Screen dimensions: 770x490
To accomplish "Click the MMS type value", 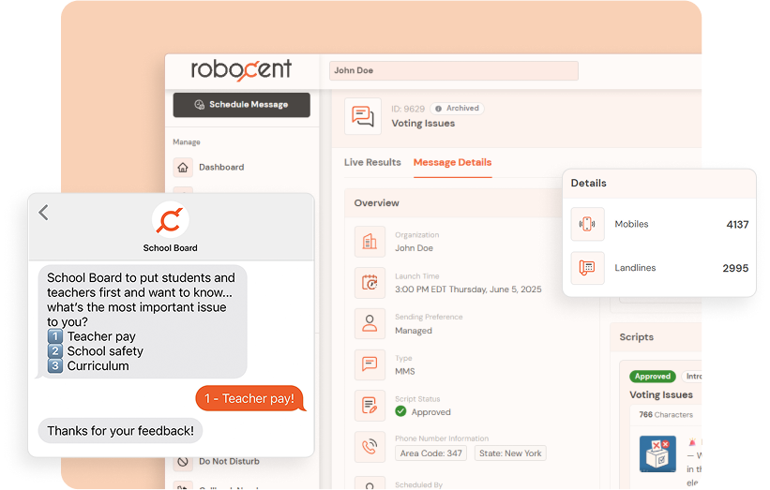I will [x=405, y=371].
